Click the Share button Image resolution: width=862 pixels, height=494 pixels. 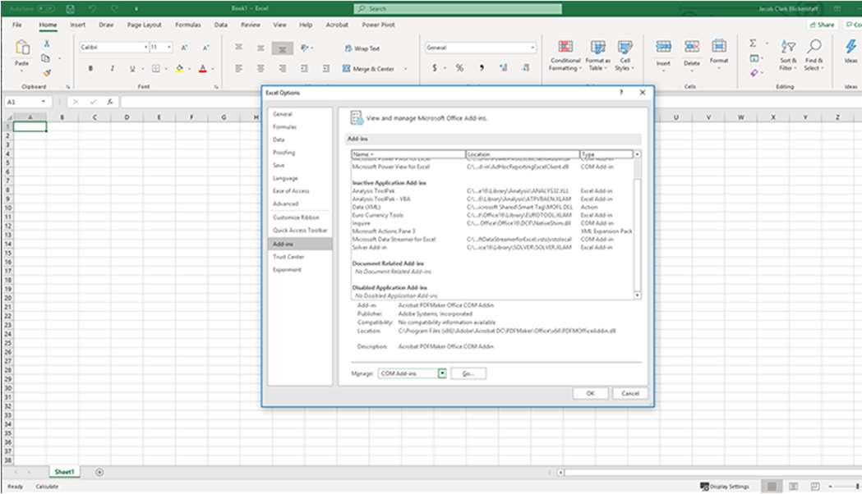tap(822, 25)
